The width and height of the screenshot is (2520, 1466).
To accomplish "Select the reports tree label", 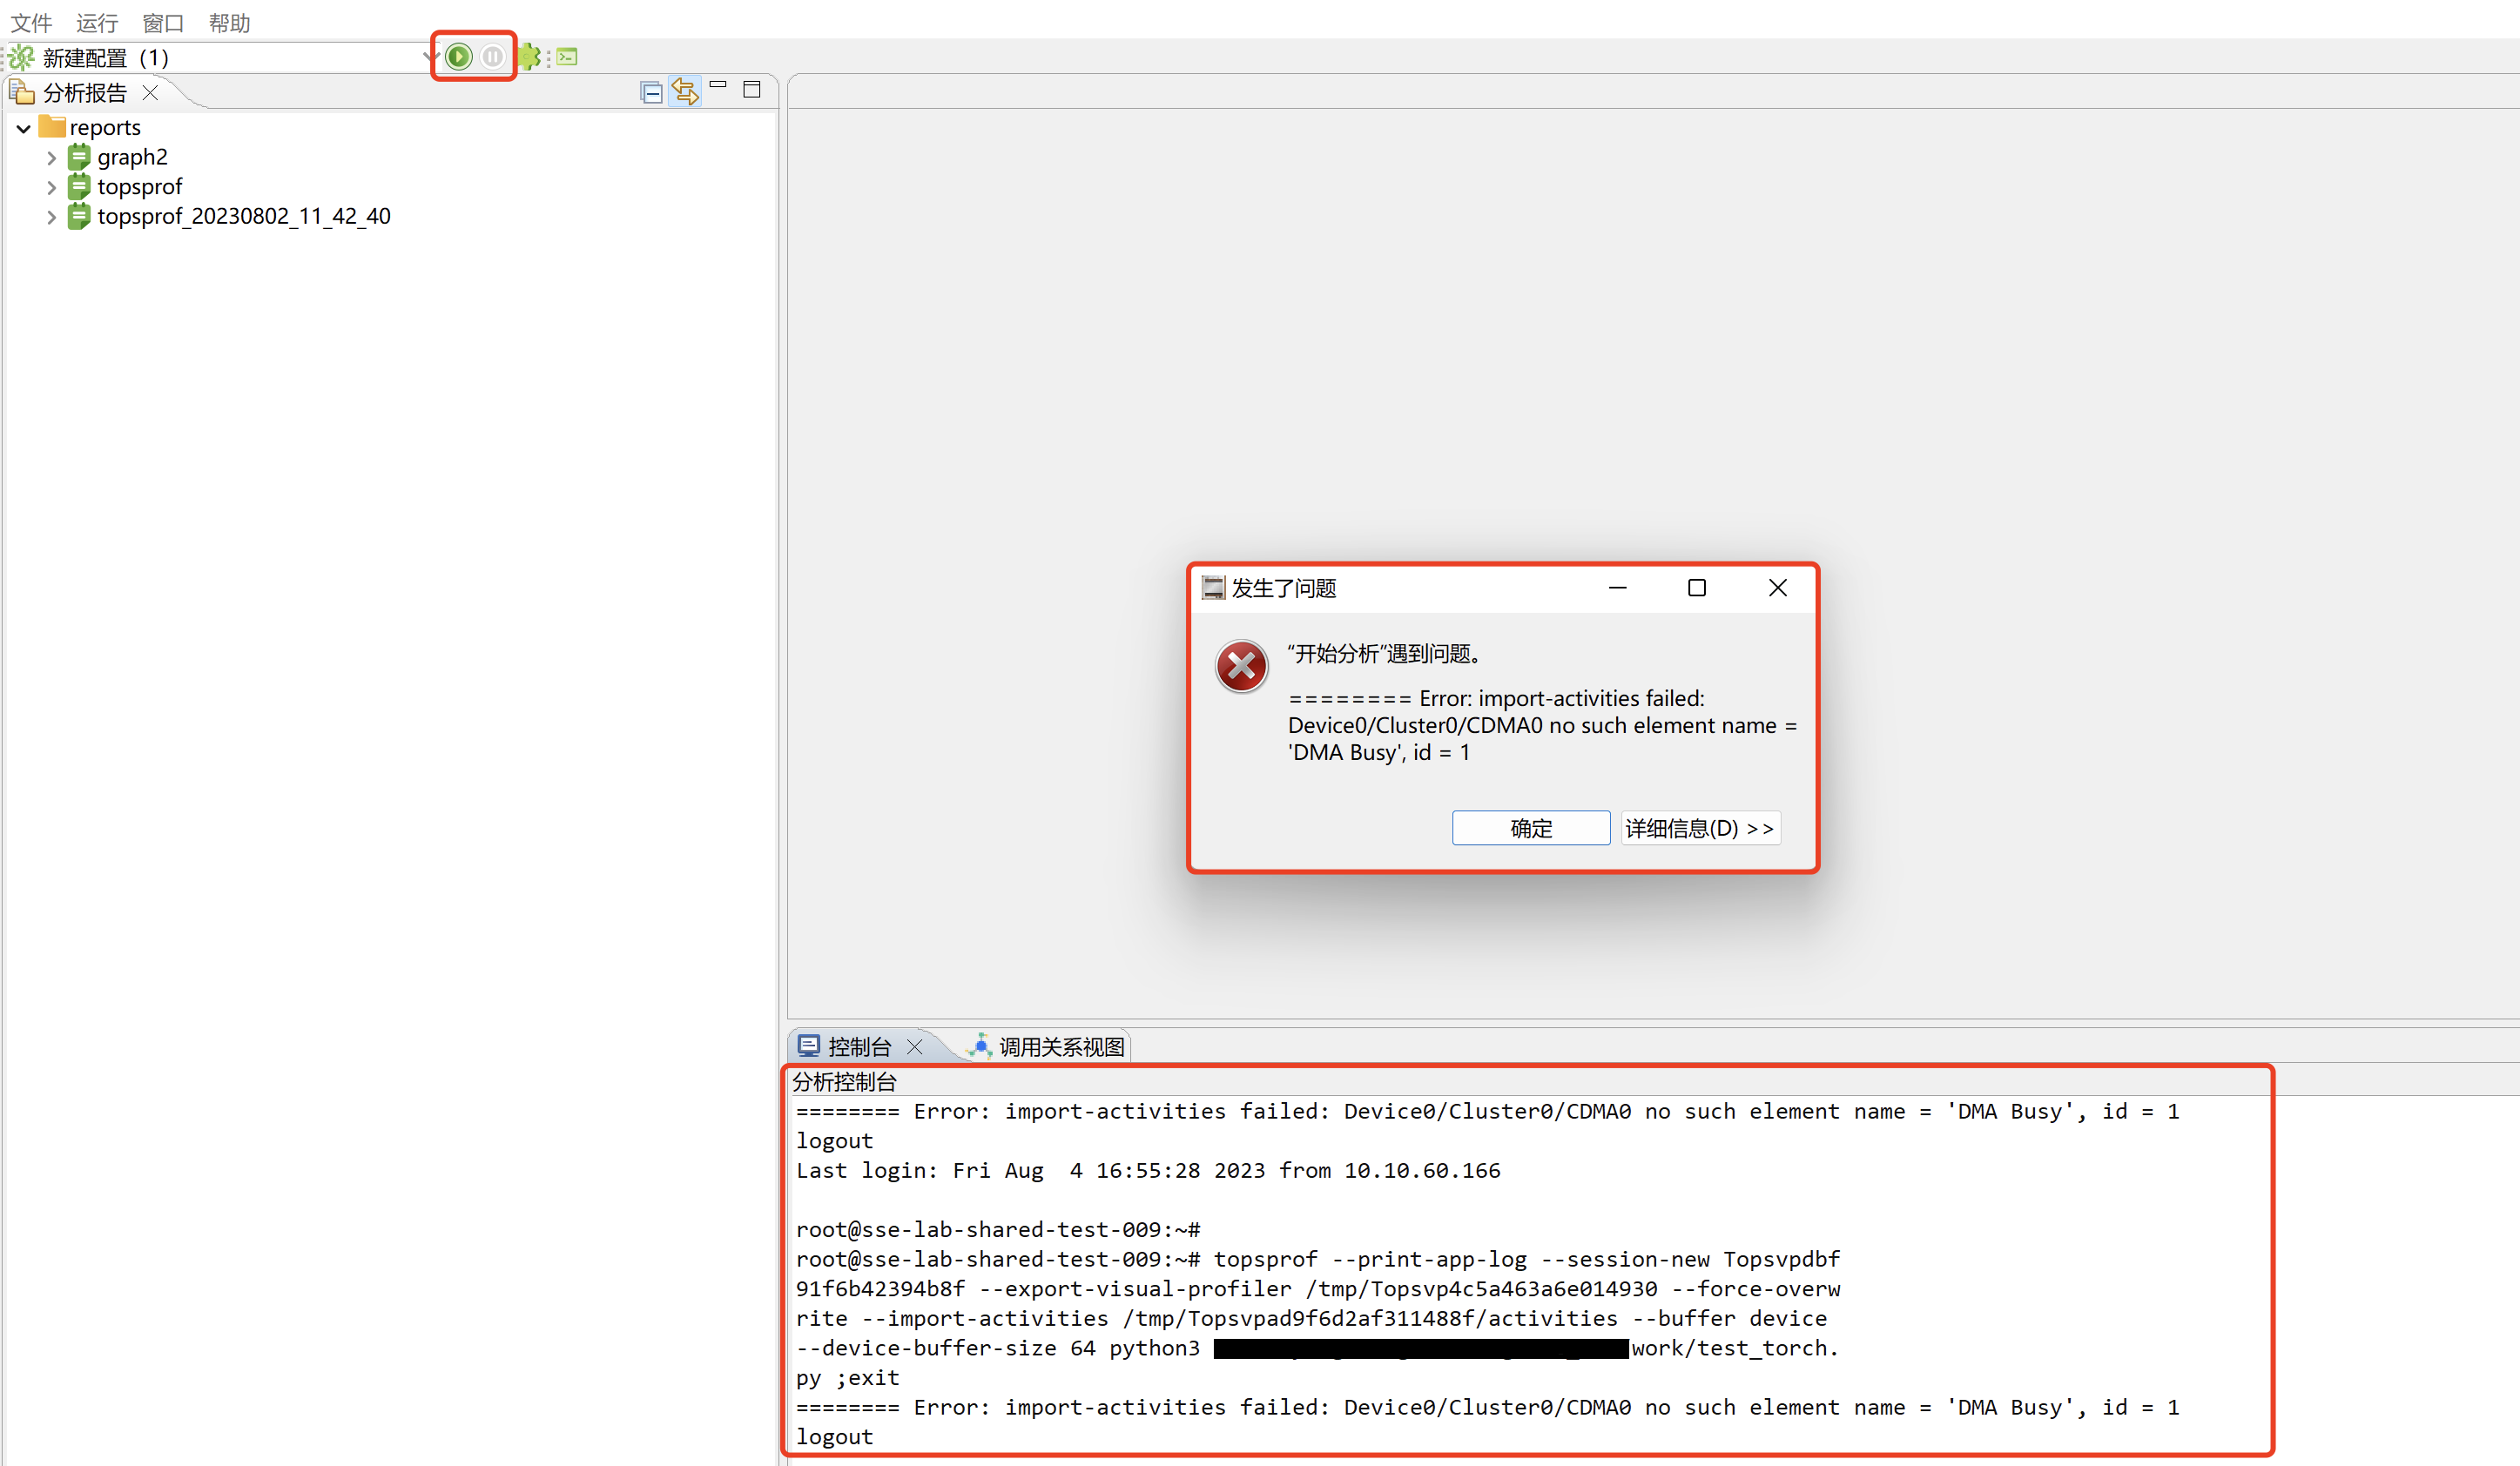I will pyautogui.click(x=105, y=127).
